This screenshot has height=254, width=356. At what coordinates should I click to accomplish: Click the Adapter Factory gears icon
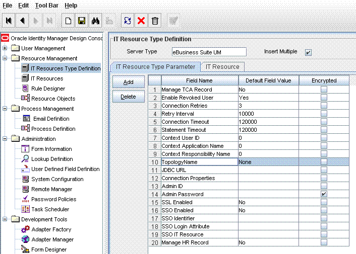point(25,229)
